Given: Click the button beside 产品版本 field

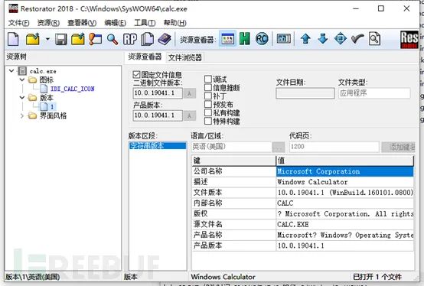Looking at the screenshot, I should (189, 116).
